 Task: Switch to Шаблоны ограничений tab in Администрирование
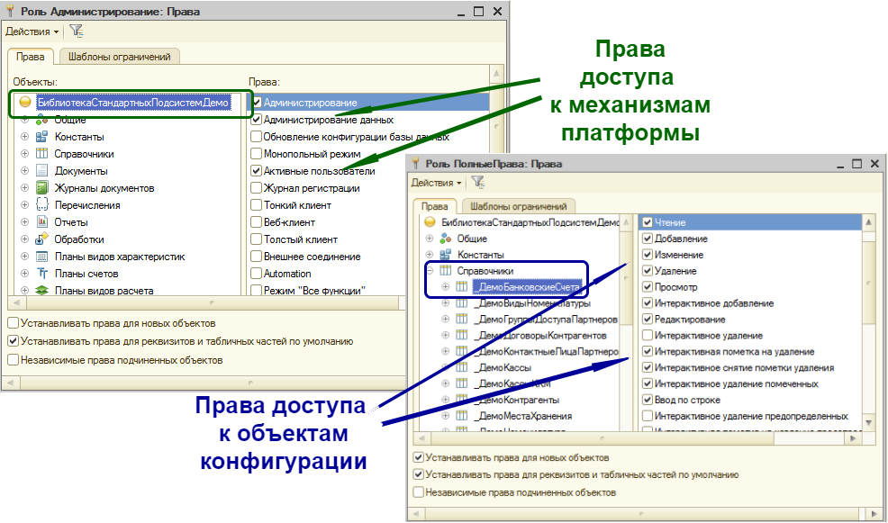pos(119,57)
